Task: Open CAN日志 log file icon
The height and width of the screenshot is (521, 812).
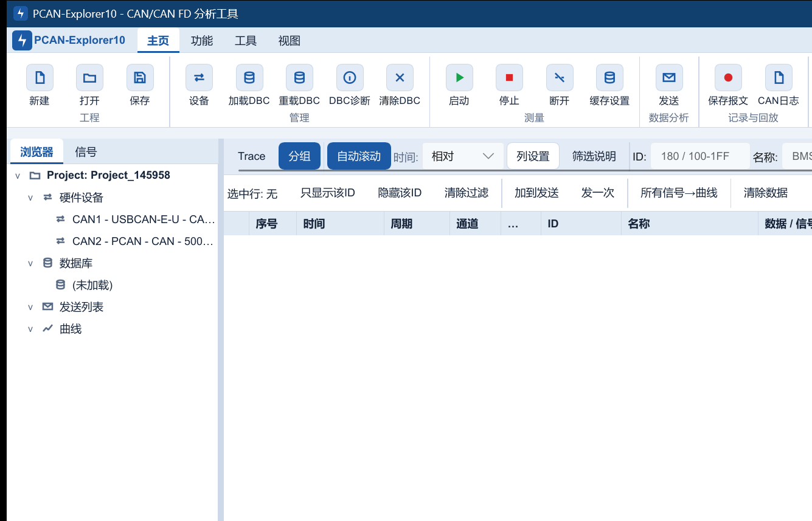Action: coord(779,78)
